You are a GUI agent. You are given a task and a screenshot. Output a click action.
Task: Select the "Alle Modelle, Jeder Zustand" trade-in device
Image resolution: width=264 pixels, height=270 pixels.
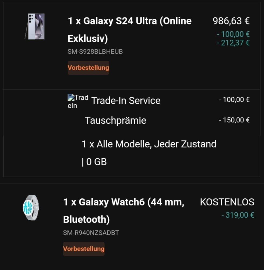pos(149,144)
